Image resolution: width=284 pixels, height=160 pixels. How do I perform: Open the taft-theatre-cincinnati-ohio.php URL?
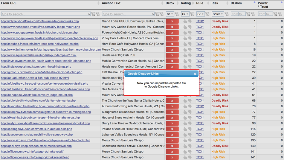(x=42, y=72)
